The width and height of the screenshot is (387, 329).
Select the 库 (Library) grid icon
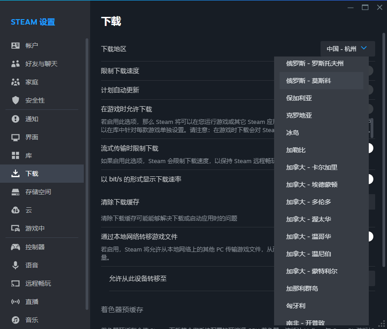[x=15, y=155]
